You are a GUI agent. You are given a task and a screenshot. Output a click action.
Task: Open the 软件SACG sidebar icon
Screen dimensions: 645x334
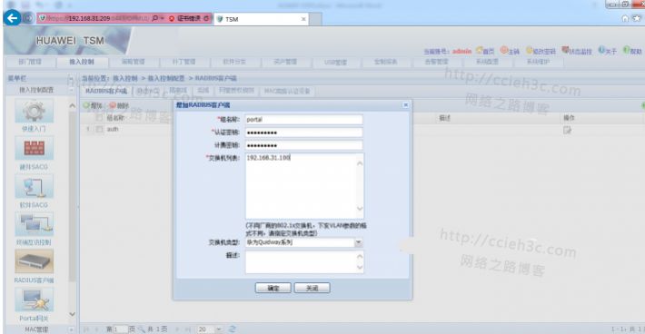pyautogui.click(x=35, y=186)
